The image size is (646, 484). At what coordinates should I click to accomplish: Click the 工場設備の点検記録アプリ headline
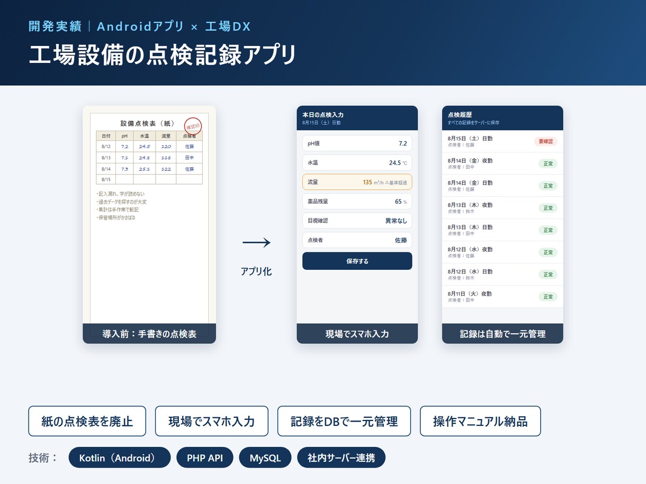[x=162, y=55]
